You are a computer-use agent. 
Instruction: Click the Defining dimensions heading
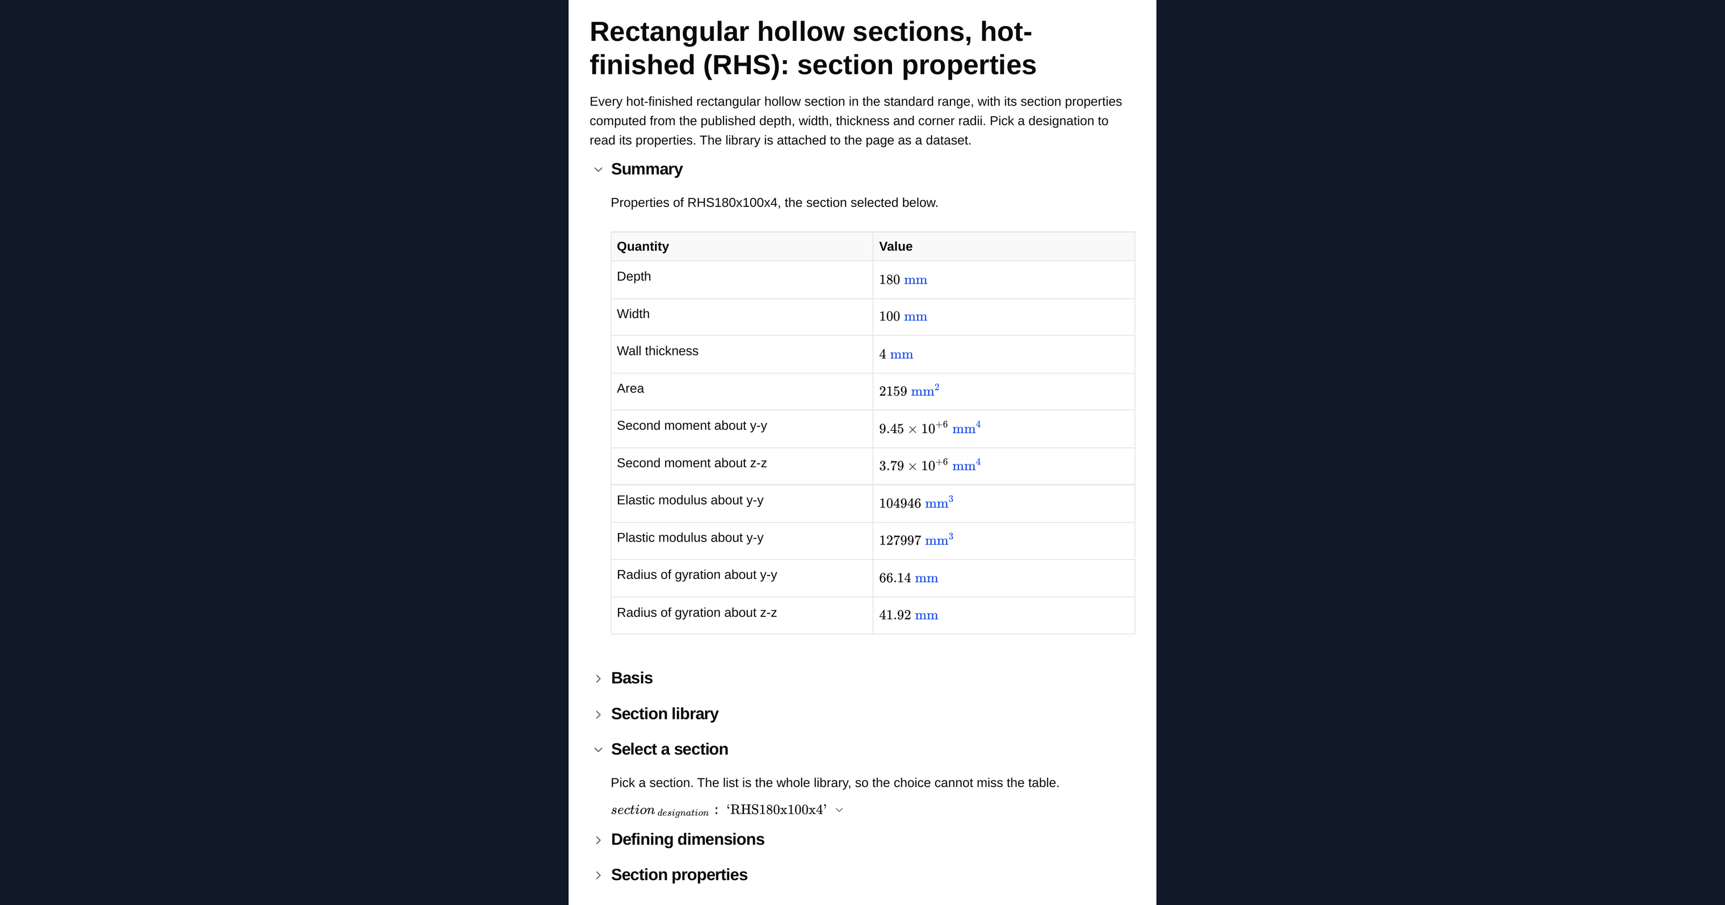687,839
